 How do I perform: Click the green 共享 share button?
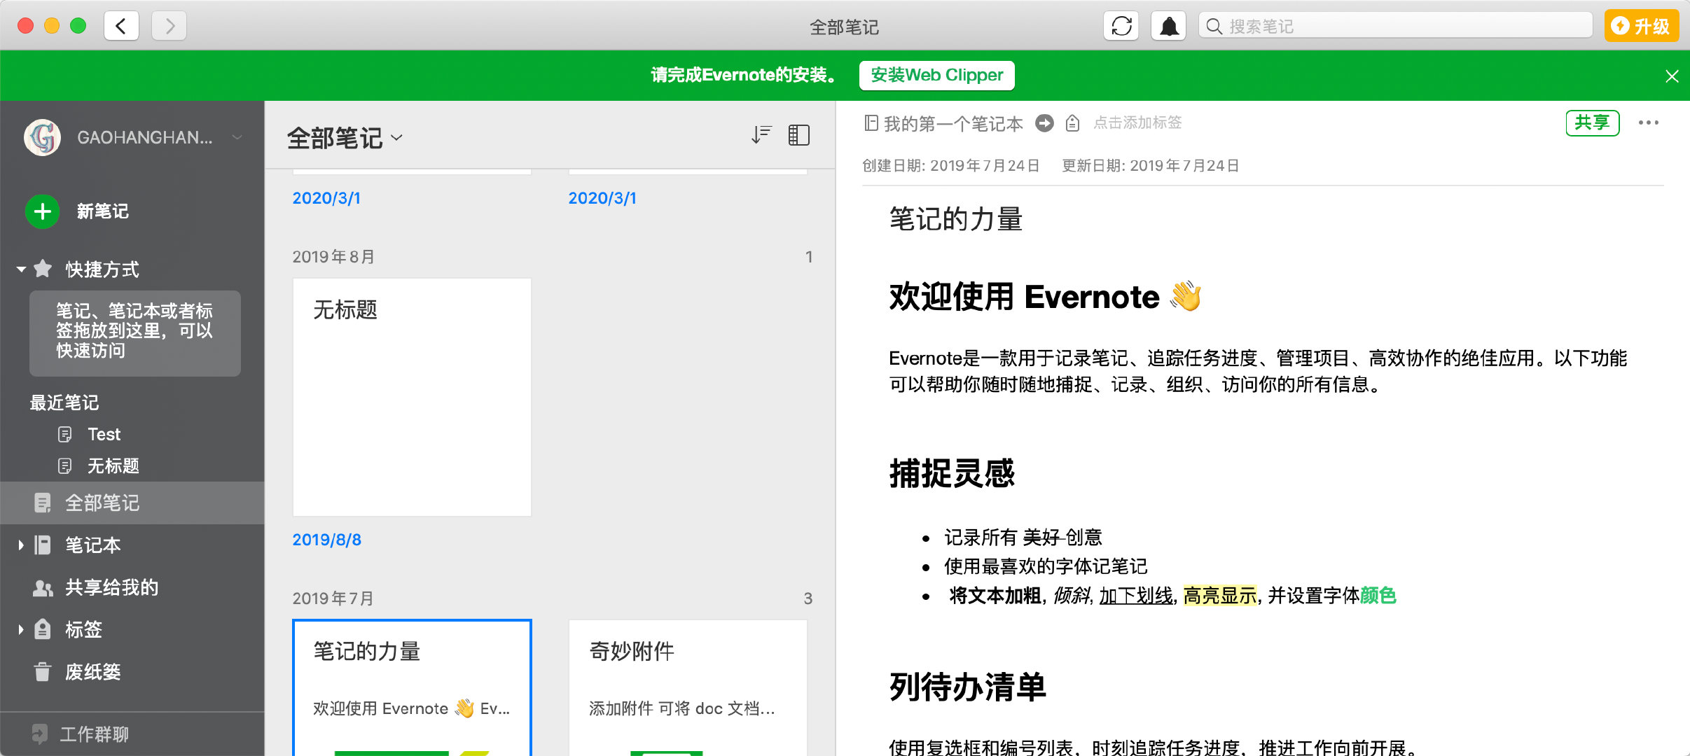(x=1592, y=123)
